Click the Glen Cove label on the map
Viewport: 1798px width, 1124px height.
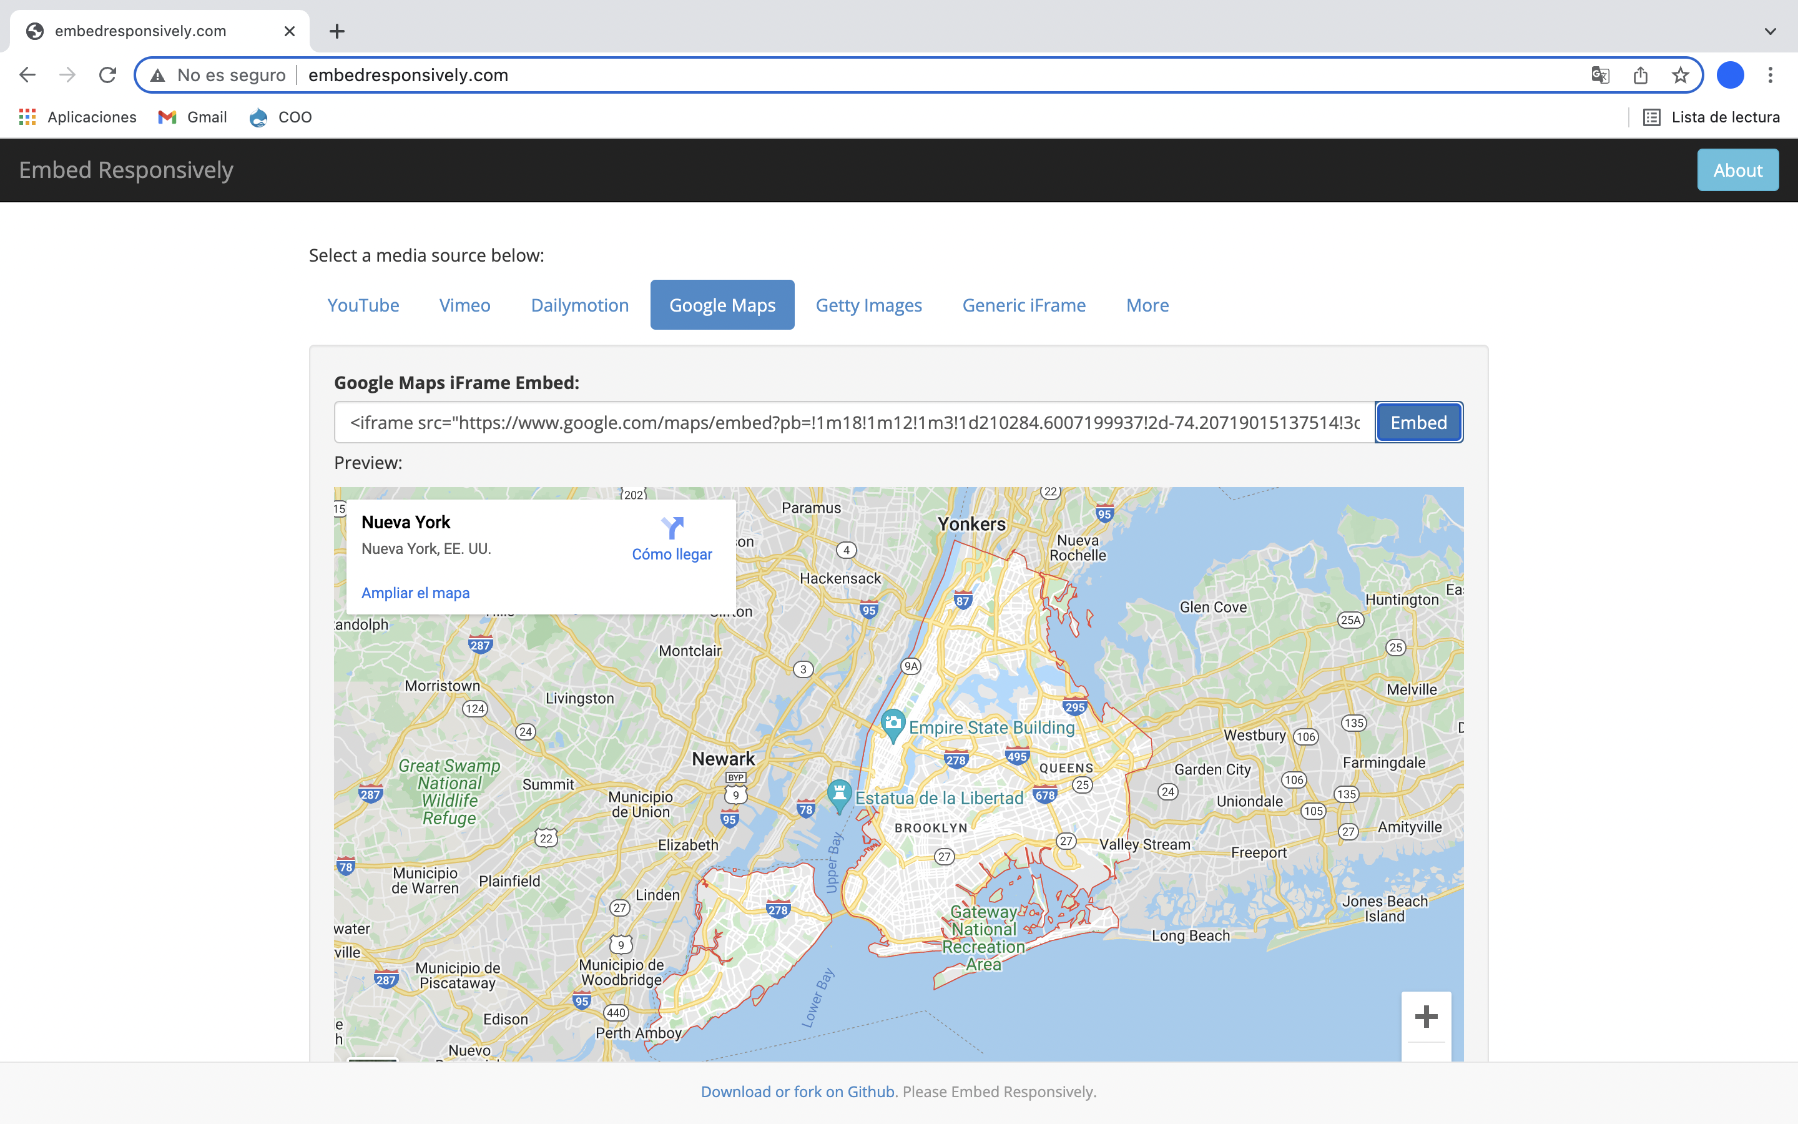pyautogui.click(x=1213, y=608)
